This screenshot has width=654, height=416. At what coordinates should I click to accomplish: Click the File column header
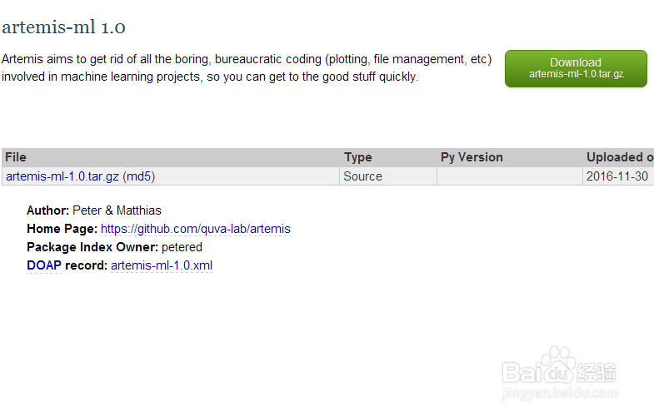click(x=17, y=157)
